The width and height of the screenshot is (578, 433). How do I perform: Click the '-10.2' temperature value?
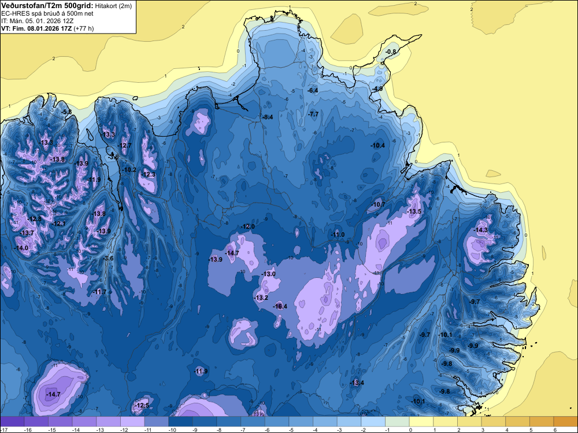coord(129,170)
